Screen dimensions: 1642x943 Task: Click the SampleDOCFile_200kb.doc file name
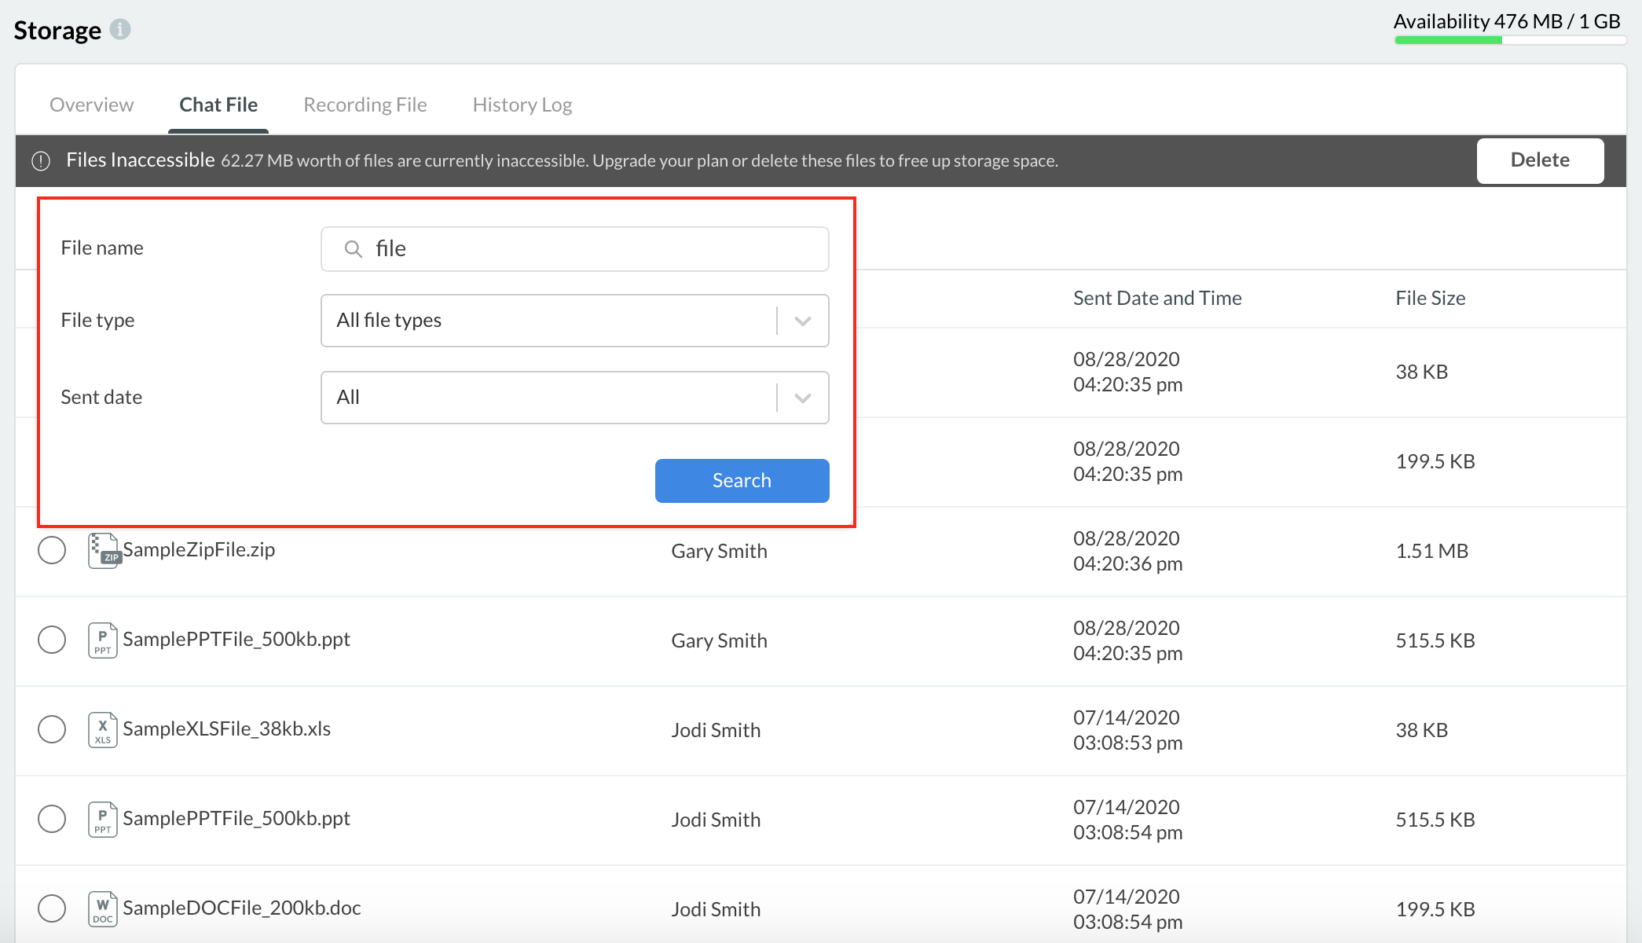242,908
